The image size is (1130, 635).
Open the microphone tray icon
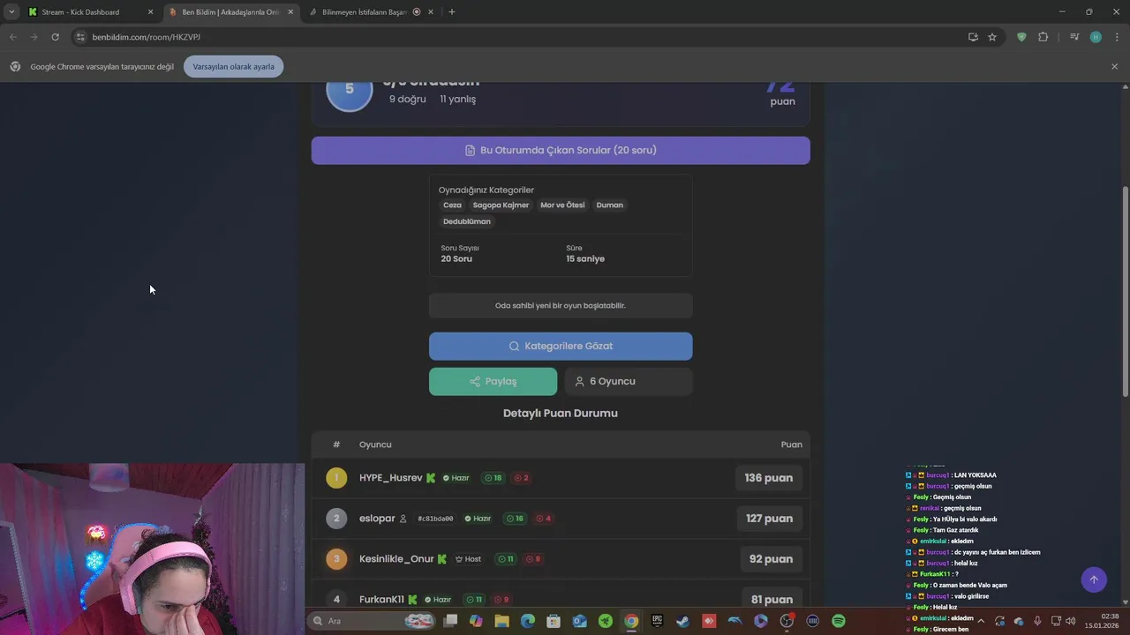pyautogui.click(x=1037, y=621)
